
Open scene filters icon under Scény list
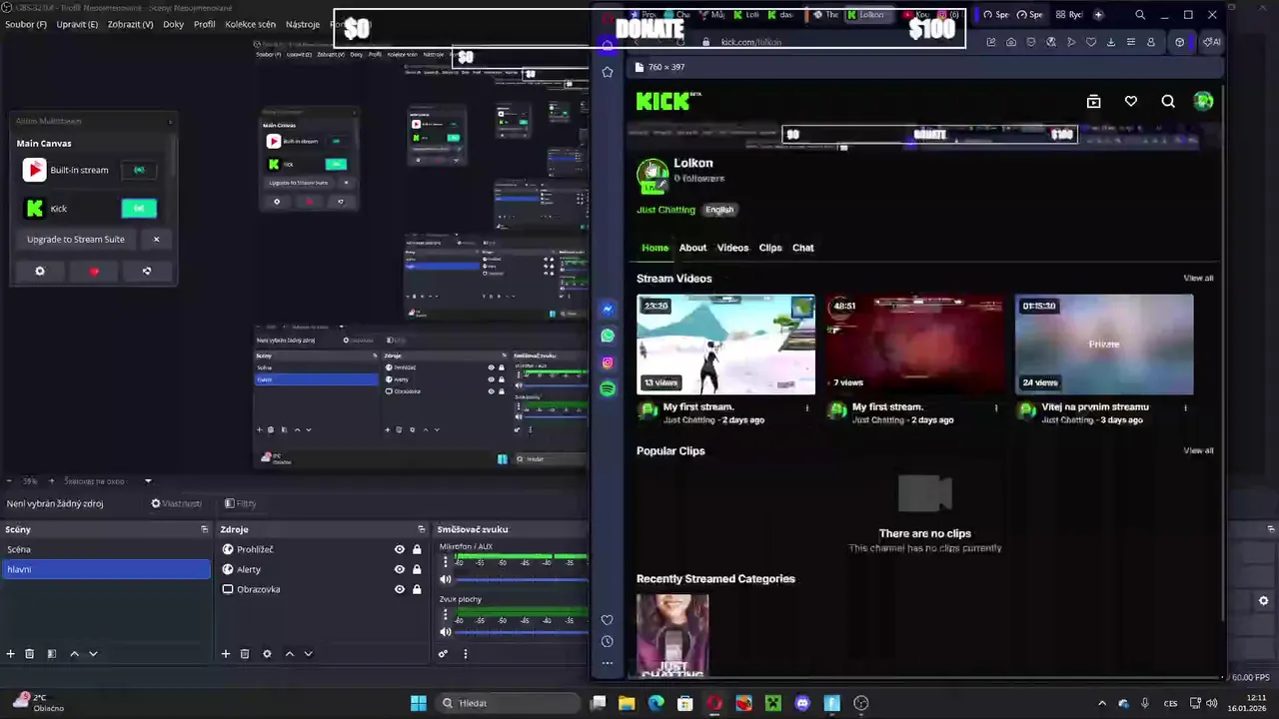point(51,654)
